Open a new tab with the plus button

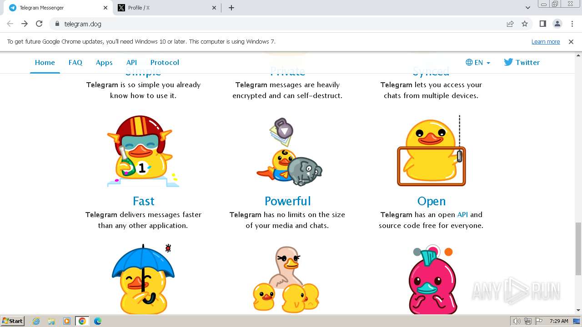point(231,8)
